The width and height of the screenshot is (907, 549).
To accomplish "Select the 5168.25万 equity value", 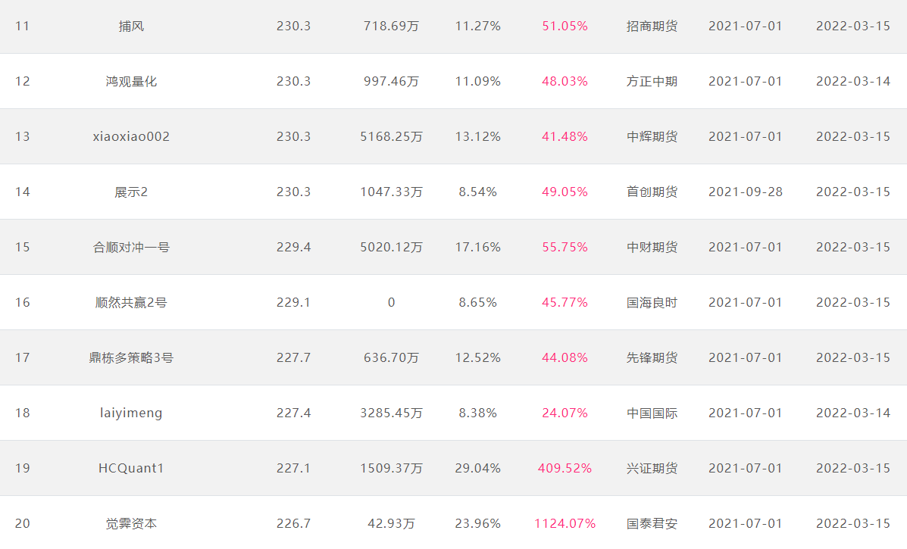I will [x=392, y=136].
